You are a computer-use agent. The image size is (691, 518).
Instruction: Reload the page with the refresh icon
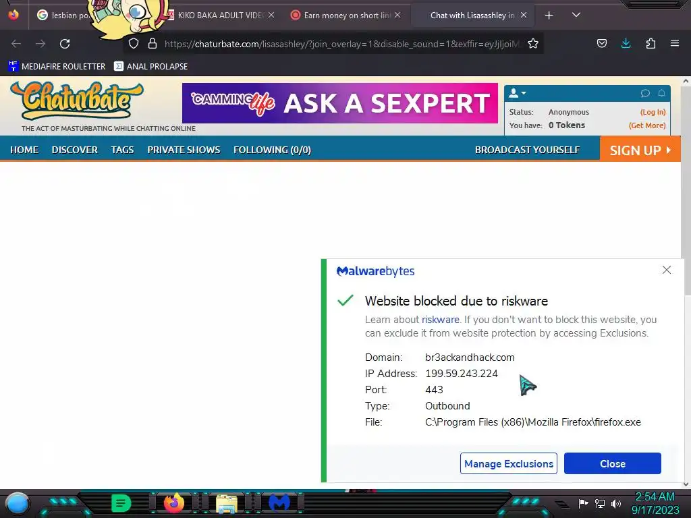(x=65, y=44)
